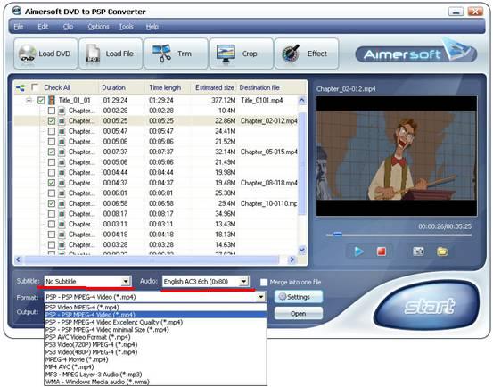
Task: Select MP3 - MPEG Layer-3 Audio option
Action: 155,375
